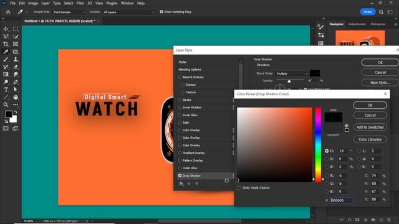Image resolution: width=399 pixels, height=224 pixels.
Task: Check Only Web Colors
Action: [239, 188]
